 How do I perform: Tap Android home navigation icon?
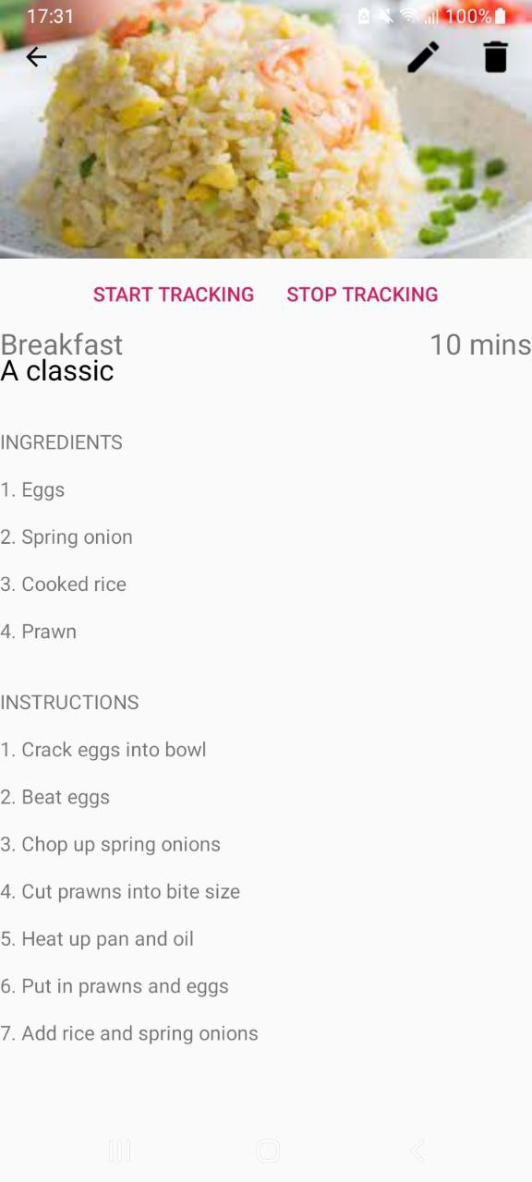tap(268, 1151)
